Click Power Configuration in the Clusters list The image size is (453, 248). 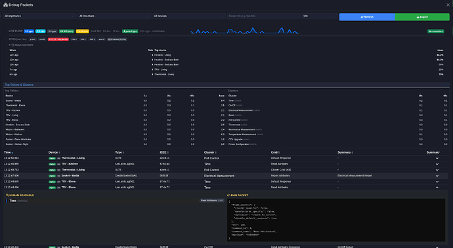pyautogui.click(x=239, y=144)
